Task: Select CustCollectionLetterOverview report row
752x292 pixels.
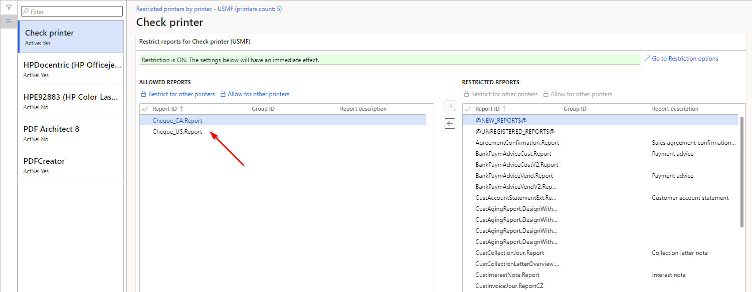Action: (601, 264)
